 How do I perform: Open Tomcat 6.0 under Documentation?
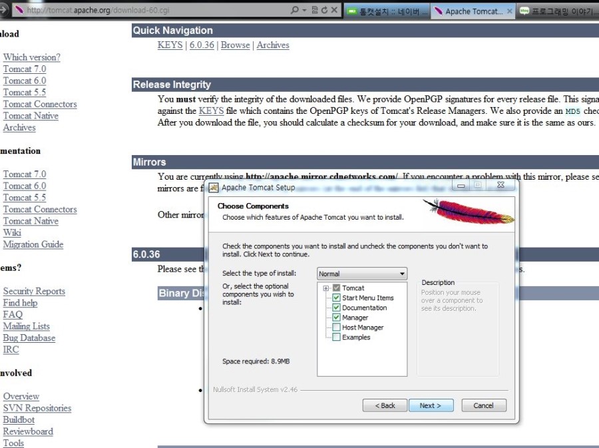[25, 186]
